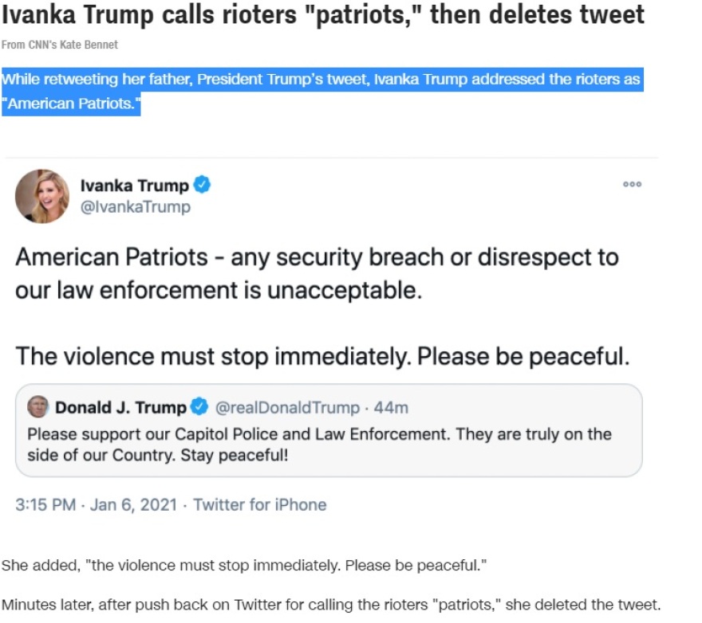Click Donald J. Trump's small avatar
The image size is (702, 623).
point(37,407)
